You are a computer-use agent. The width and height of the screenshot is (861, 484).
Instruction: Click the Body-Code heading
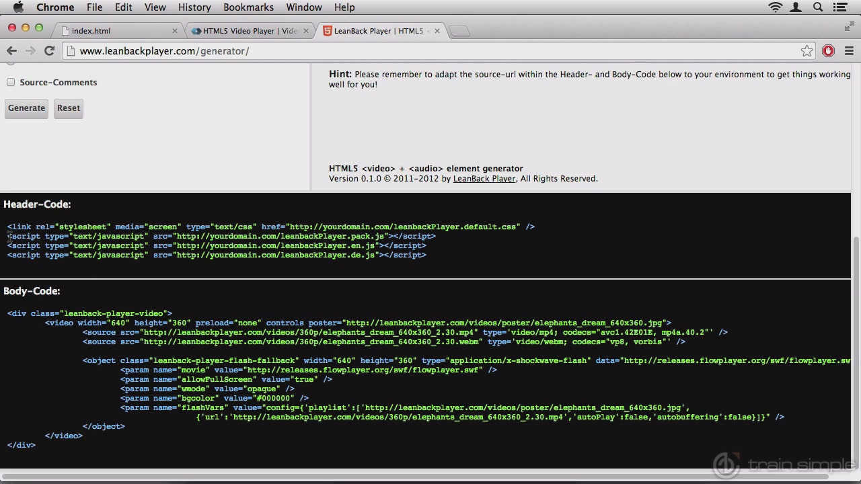point(32,291)
